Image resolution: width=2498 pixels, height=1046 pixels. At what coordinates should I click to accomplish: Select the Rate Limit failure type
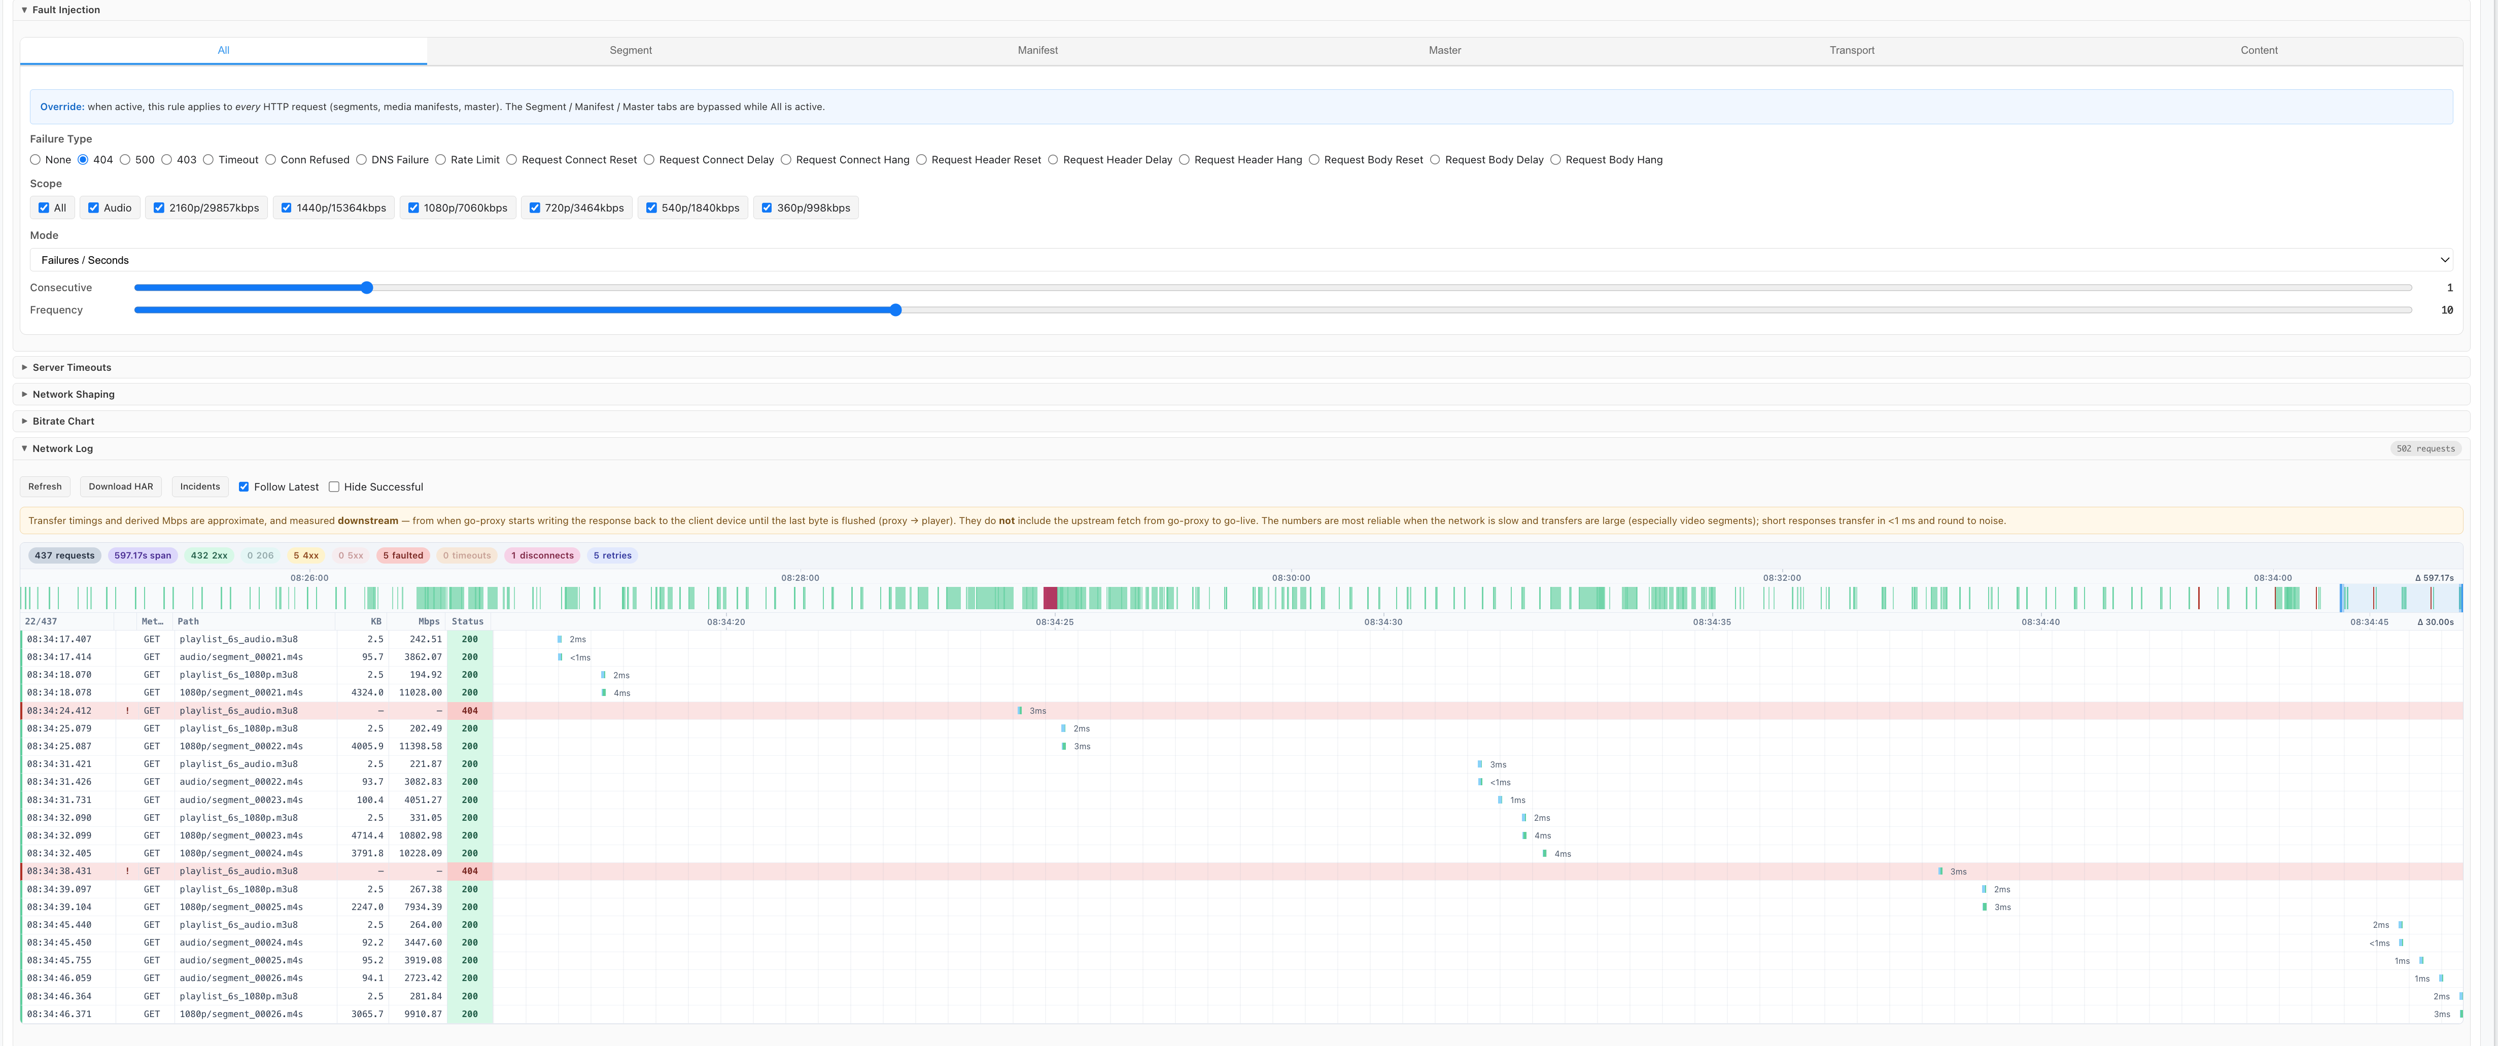(x=440, y=160)
